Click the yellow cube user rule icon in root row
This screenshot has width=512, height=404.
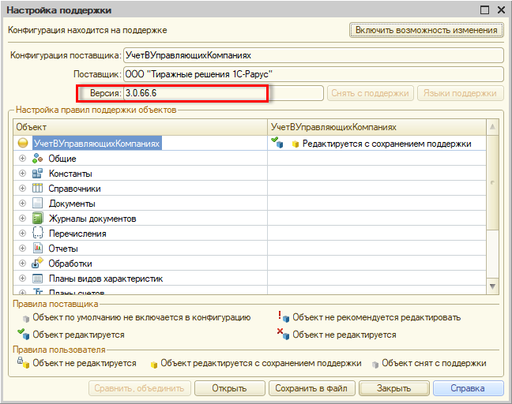point(296,144)
